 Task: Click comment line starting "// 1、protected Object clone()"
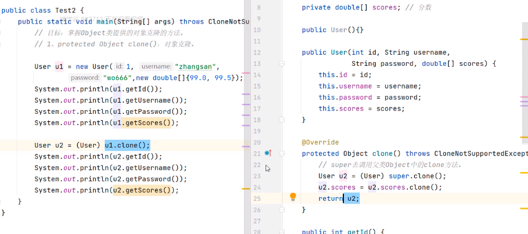115,44
